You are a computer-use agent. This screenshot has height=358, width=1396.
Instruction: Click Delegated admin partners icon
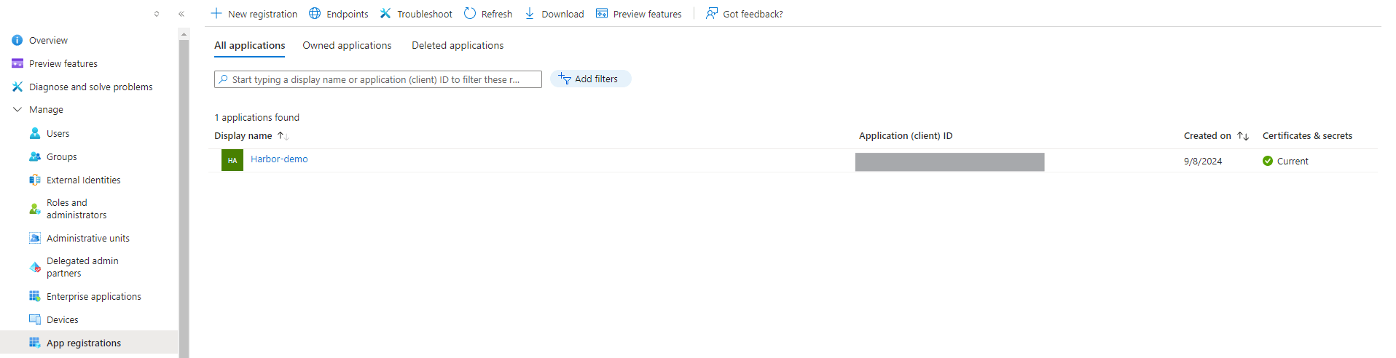tap(35, 267)
